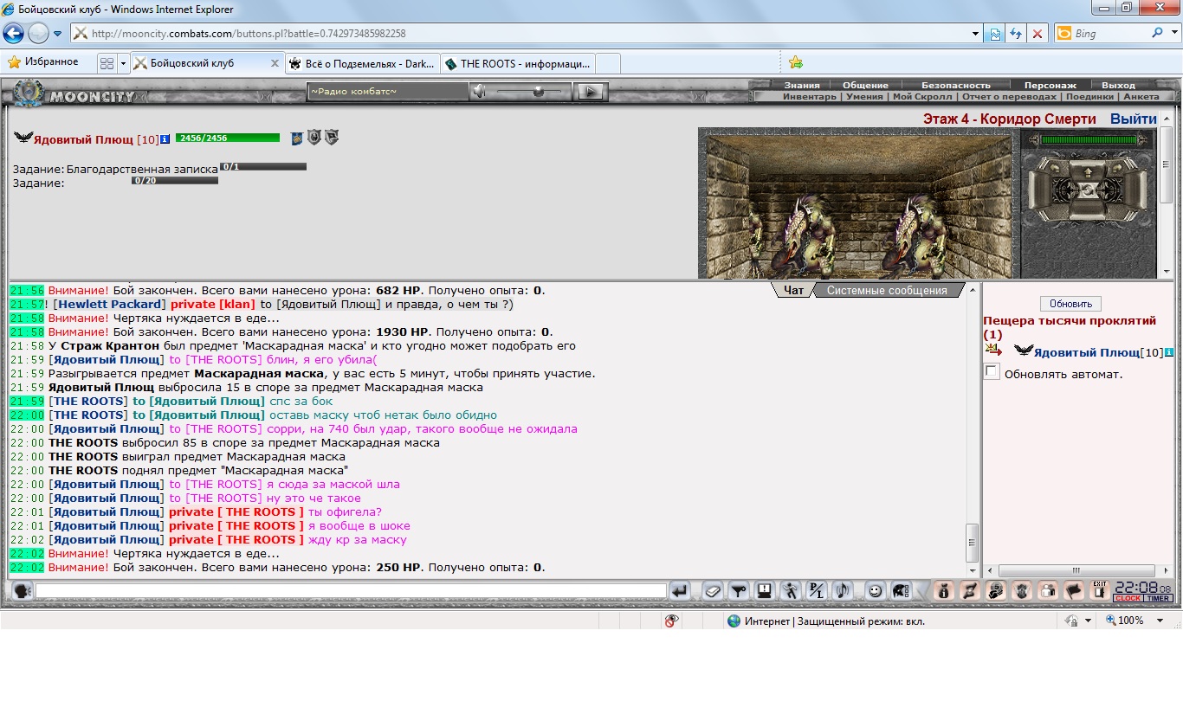
Task: Click the first peach-colored icon in bottom toolbar
Action: 944,591
